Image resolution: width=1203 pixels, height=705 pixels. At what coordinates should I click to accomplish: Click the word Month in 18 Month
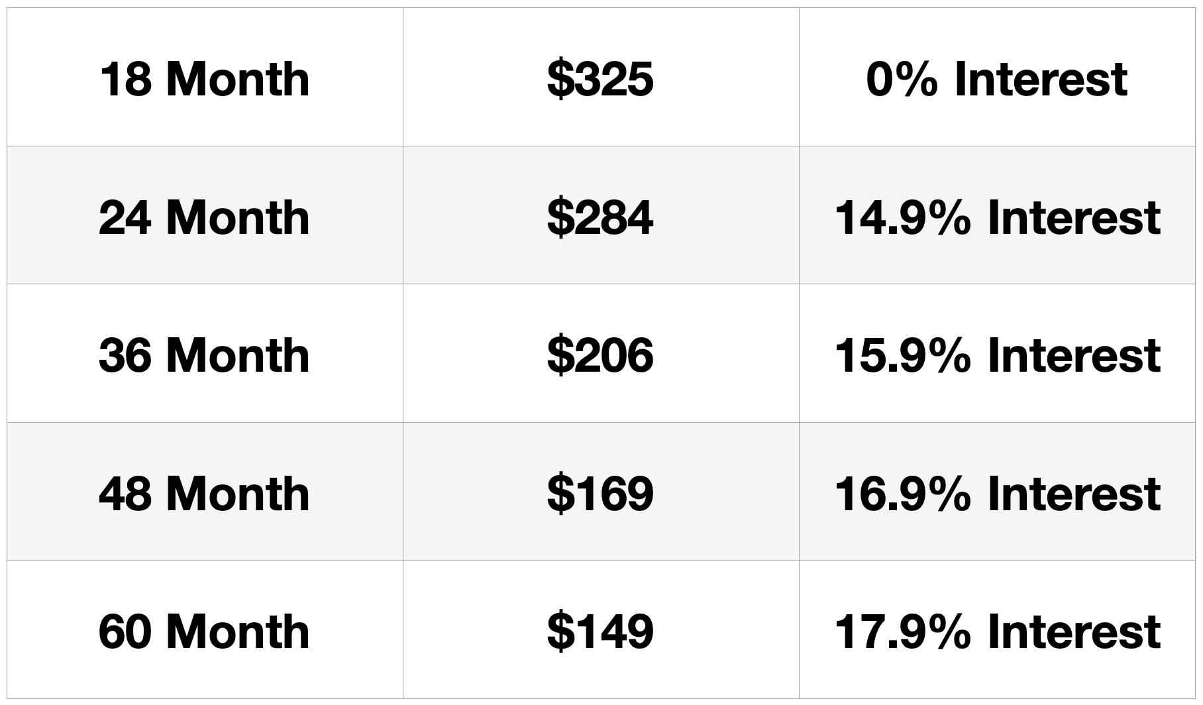pos(238,79)
